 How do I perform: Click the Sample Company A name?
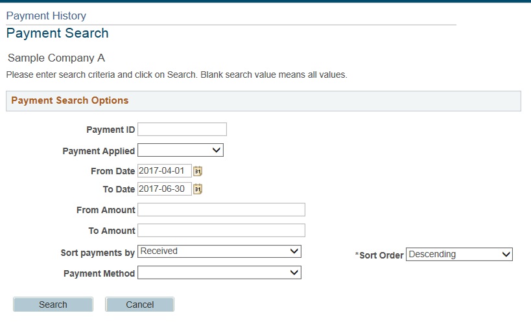click(56, 58)
